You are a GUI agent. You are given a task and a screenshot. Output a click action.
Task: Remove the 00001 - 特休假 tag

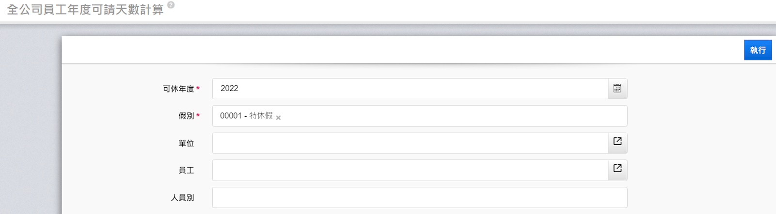(x=278, y=118)
